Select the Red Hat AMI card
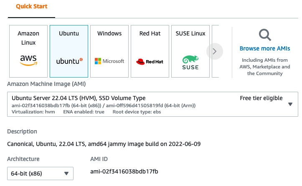Viewport: 302px width, 186px height. pyautogui.click(x=150, y=51)
